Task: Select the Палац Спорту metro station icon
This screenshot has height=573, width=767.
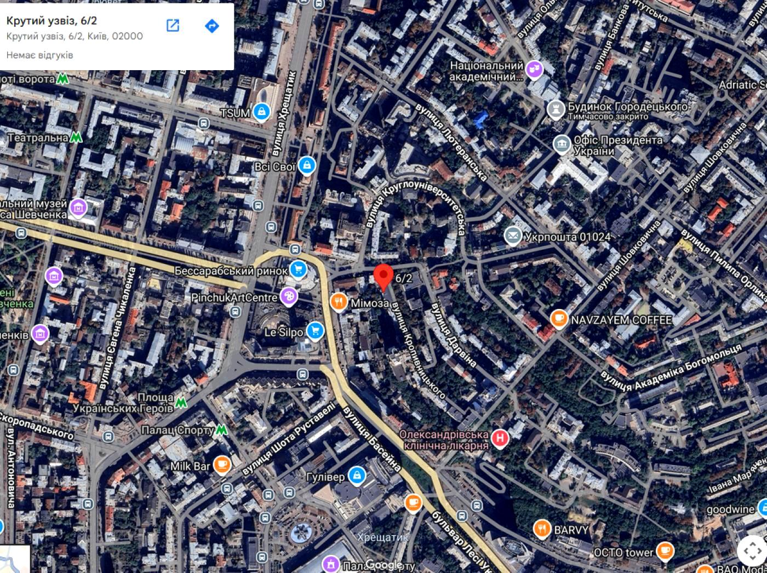Action: click(x=221, y=430)
